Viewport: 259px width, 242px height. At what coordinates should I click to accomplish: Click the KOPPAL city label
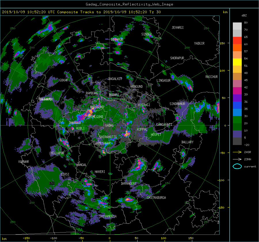click(x=142, y=129)
